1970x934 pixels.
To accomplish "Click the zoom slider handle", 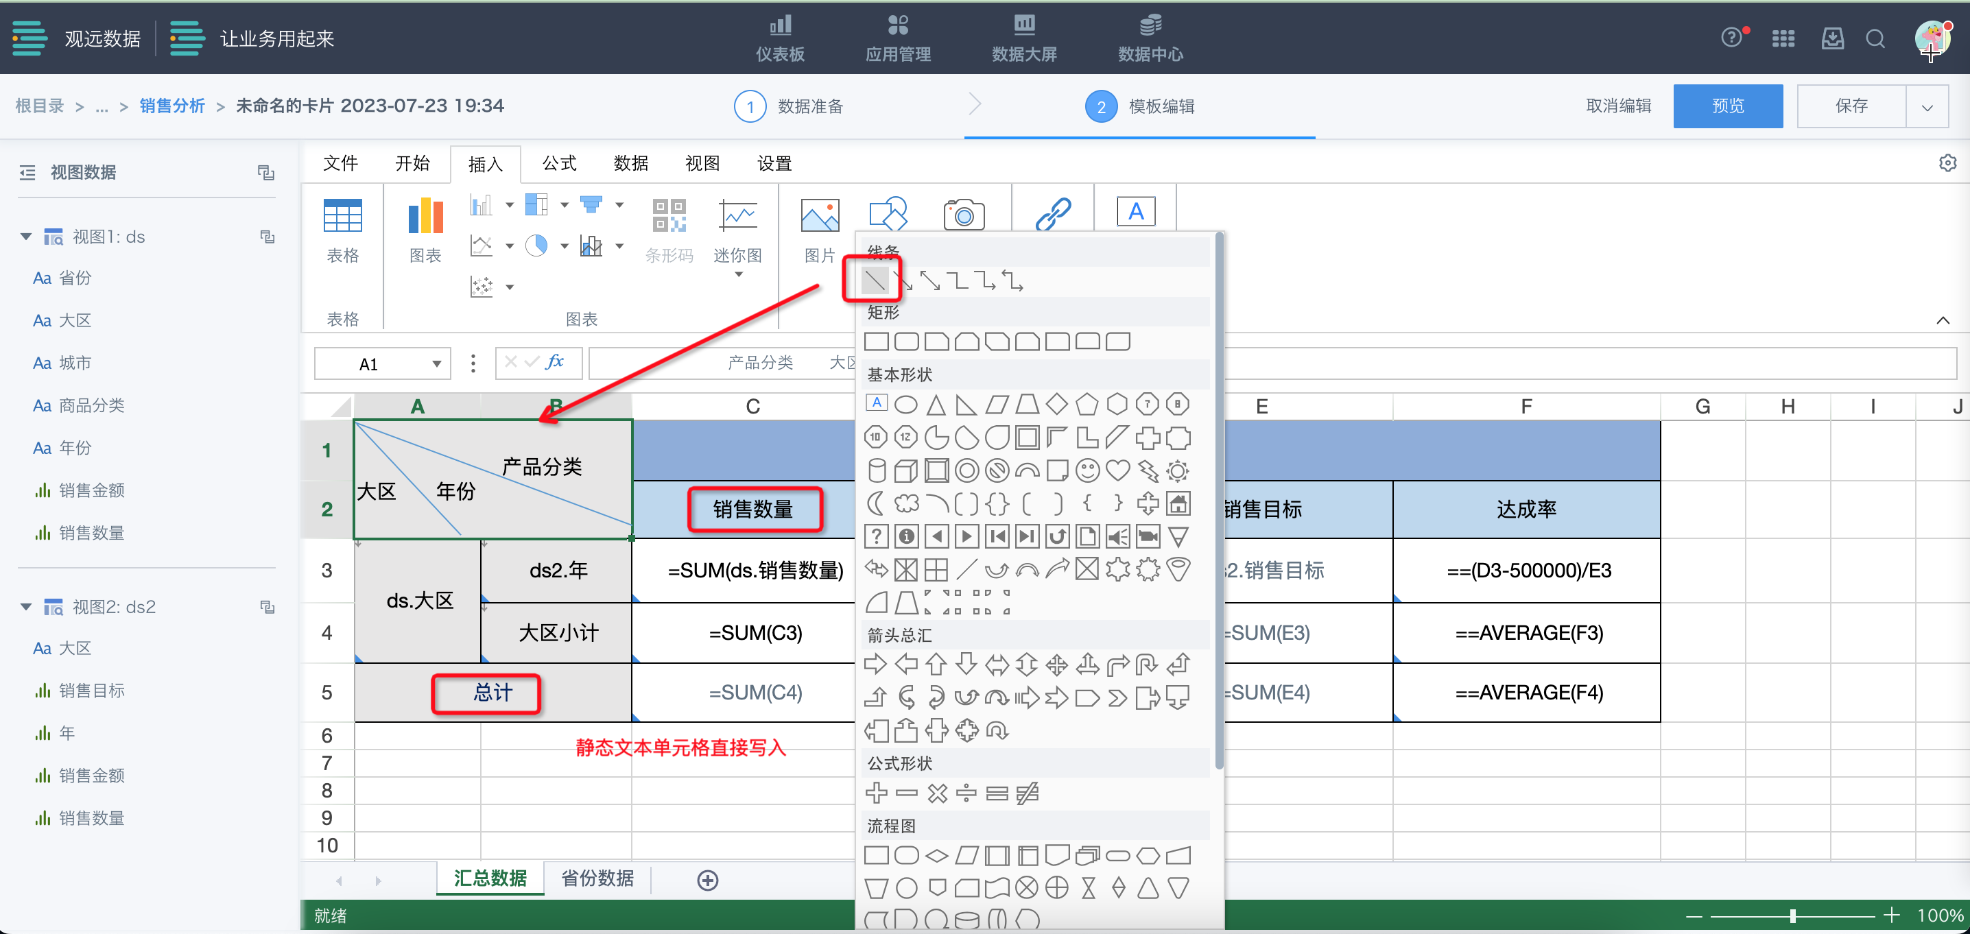I will click(x=1792, y=915).
